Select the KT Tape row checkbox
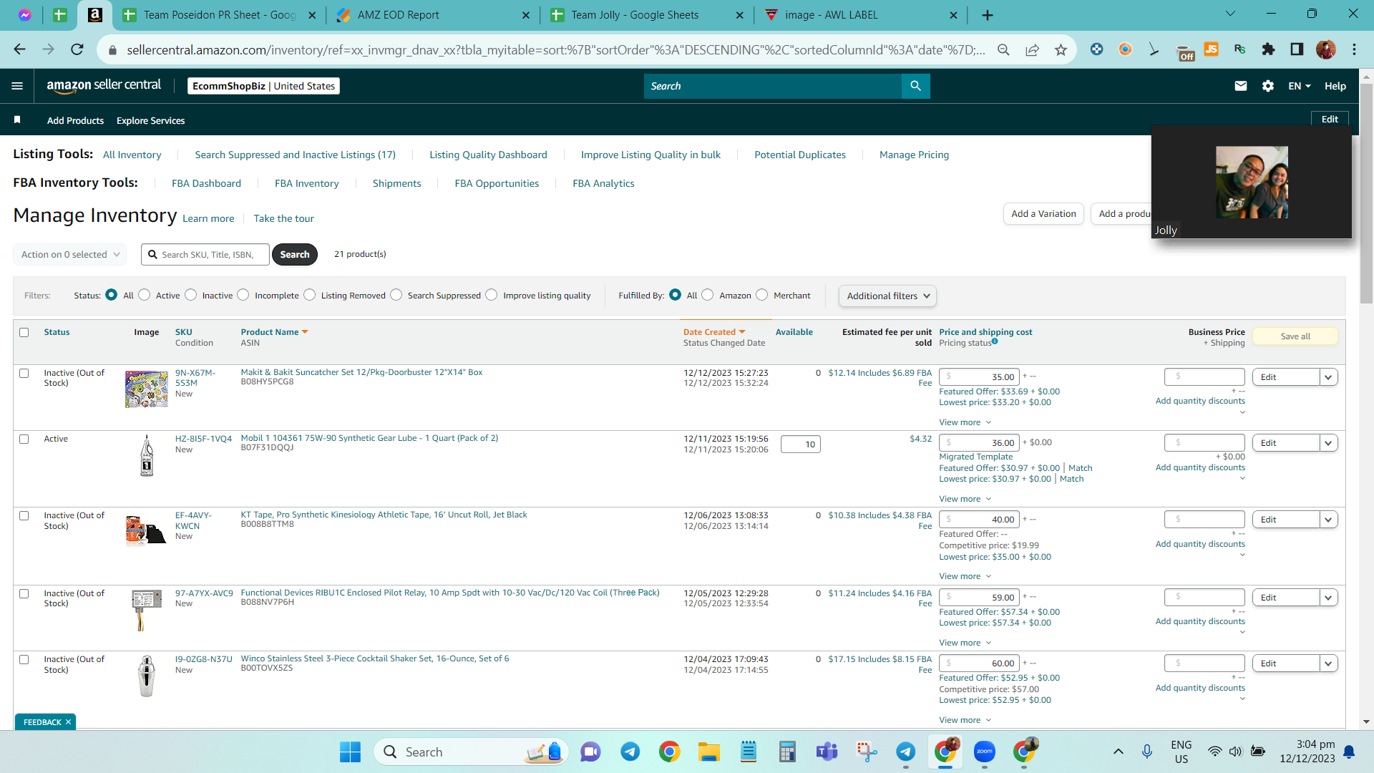The width and height of the screenshot is (1374, 773). [24, 515]
